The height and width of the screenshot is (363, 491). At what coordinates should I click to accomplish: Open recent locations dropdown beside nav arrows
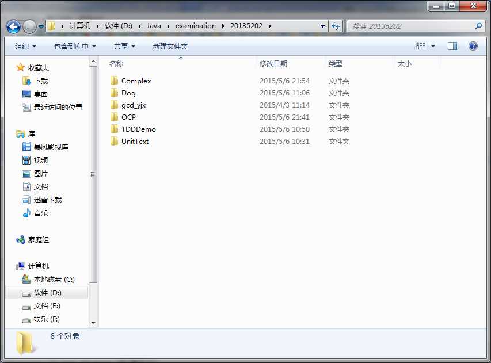coord(41,27)
